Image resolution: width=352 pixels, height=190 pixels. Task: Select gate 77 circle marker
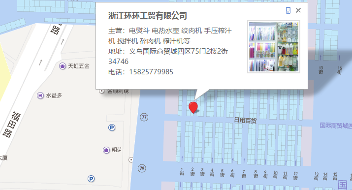(144, 117)
